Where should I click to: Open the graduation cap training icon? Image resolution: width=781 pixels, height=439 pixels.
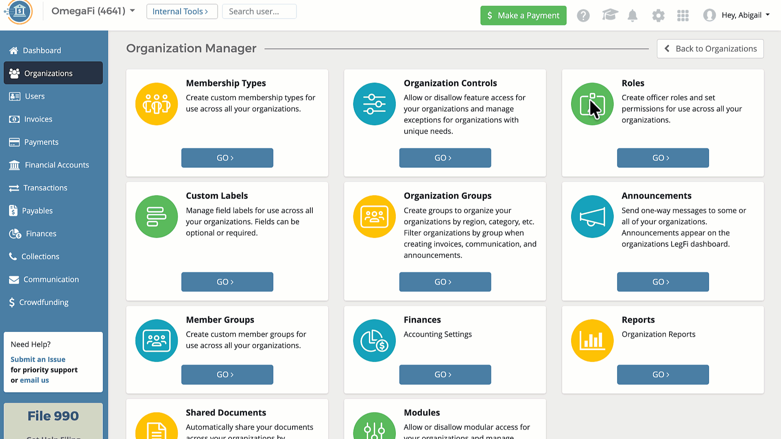click(x=610, y=15)
